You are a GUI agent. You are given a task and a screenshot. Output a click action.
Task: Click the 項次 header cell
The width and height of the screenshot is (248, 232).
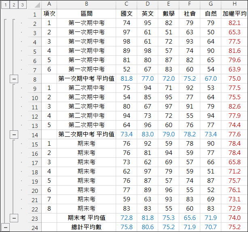49,14
